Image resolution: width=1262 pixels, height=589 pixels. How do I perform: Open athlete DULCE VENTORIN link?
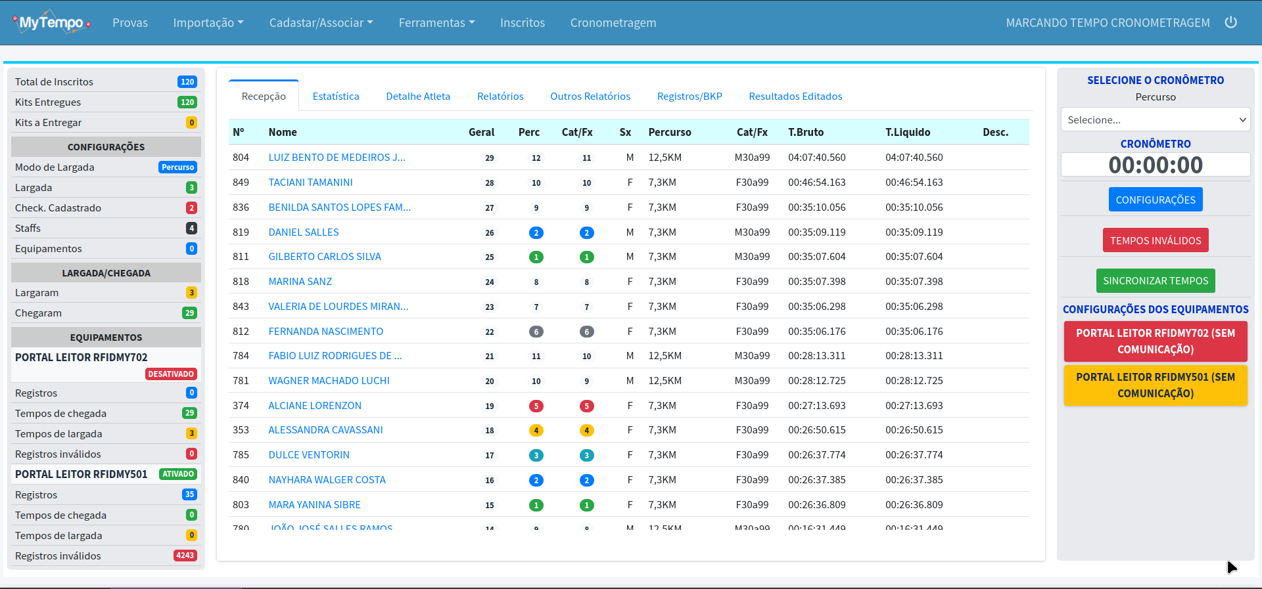[x=309, y=455]
